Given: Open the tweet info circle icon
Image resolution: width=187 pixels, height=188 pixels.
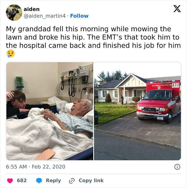Looking at the screenshot, I should (x=177, y=167).
